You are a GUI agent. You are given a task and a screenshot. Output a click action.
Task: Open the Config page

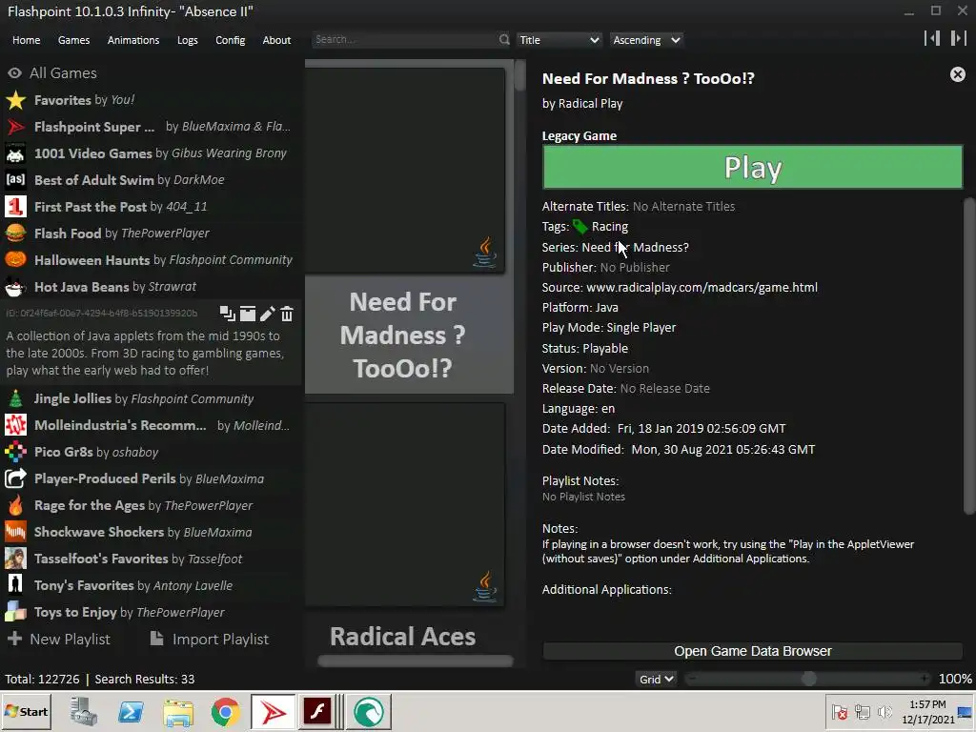(231, 40)
